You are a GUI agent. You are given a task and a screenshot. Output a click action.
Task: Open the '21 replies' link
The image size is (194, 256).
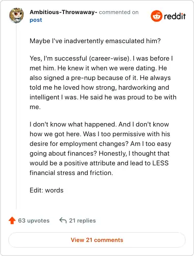[82, 221]
